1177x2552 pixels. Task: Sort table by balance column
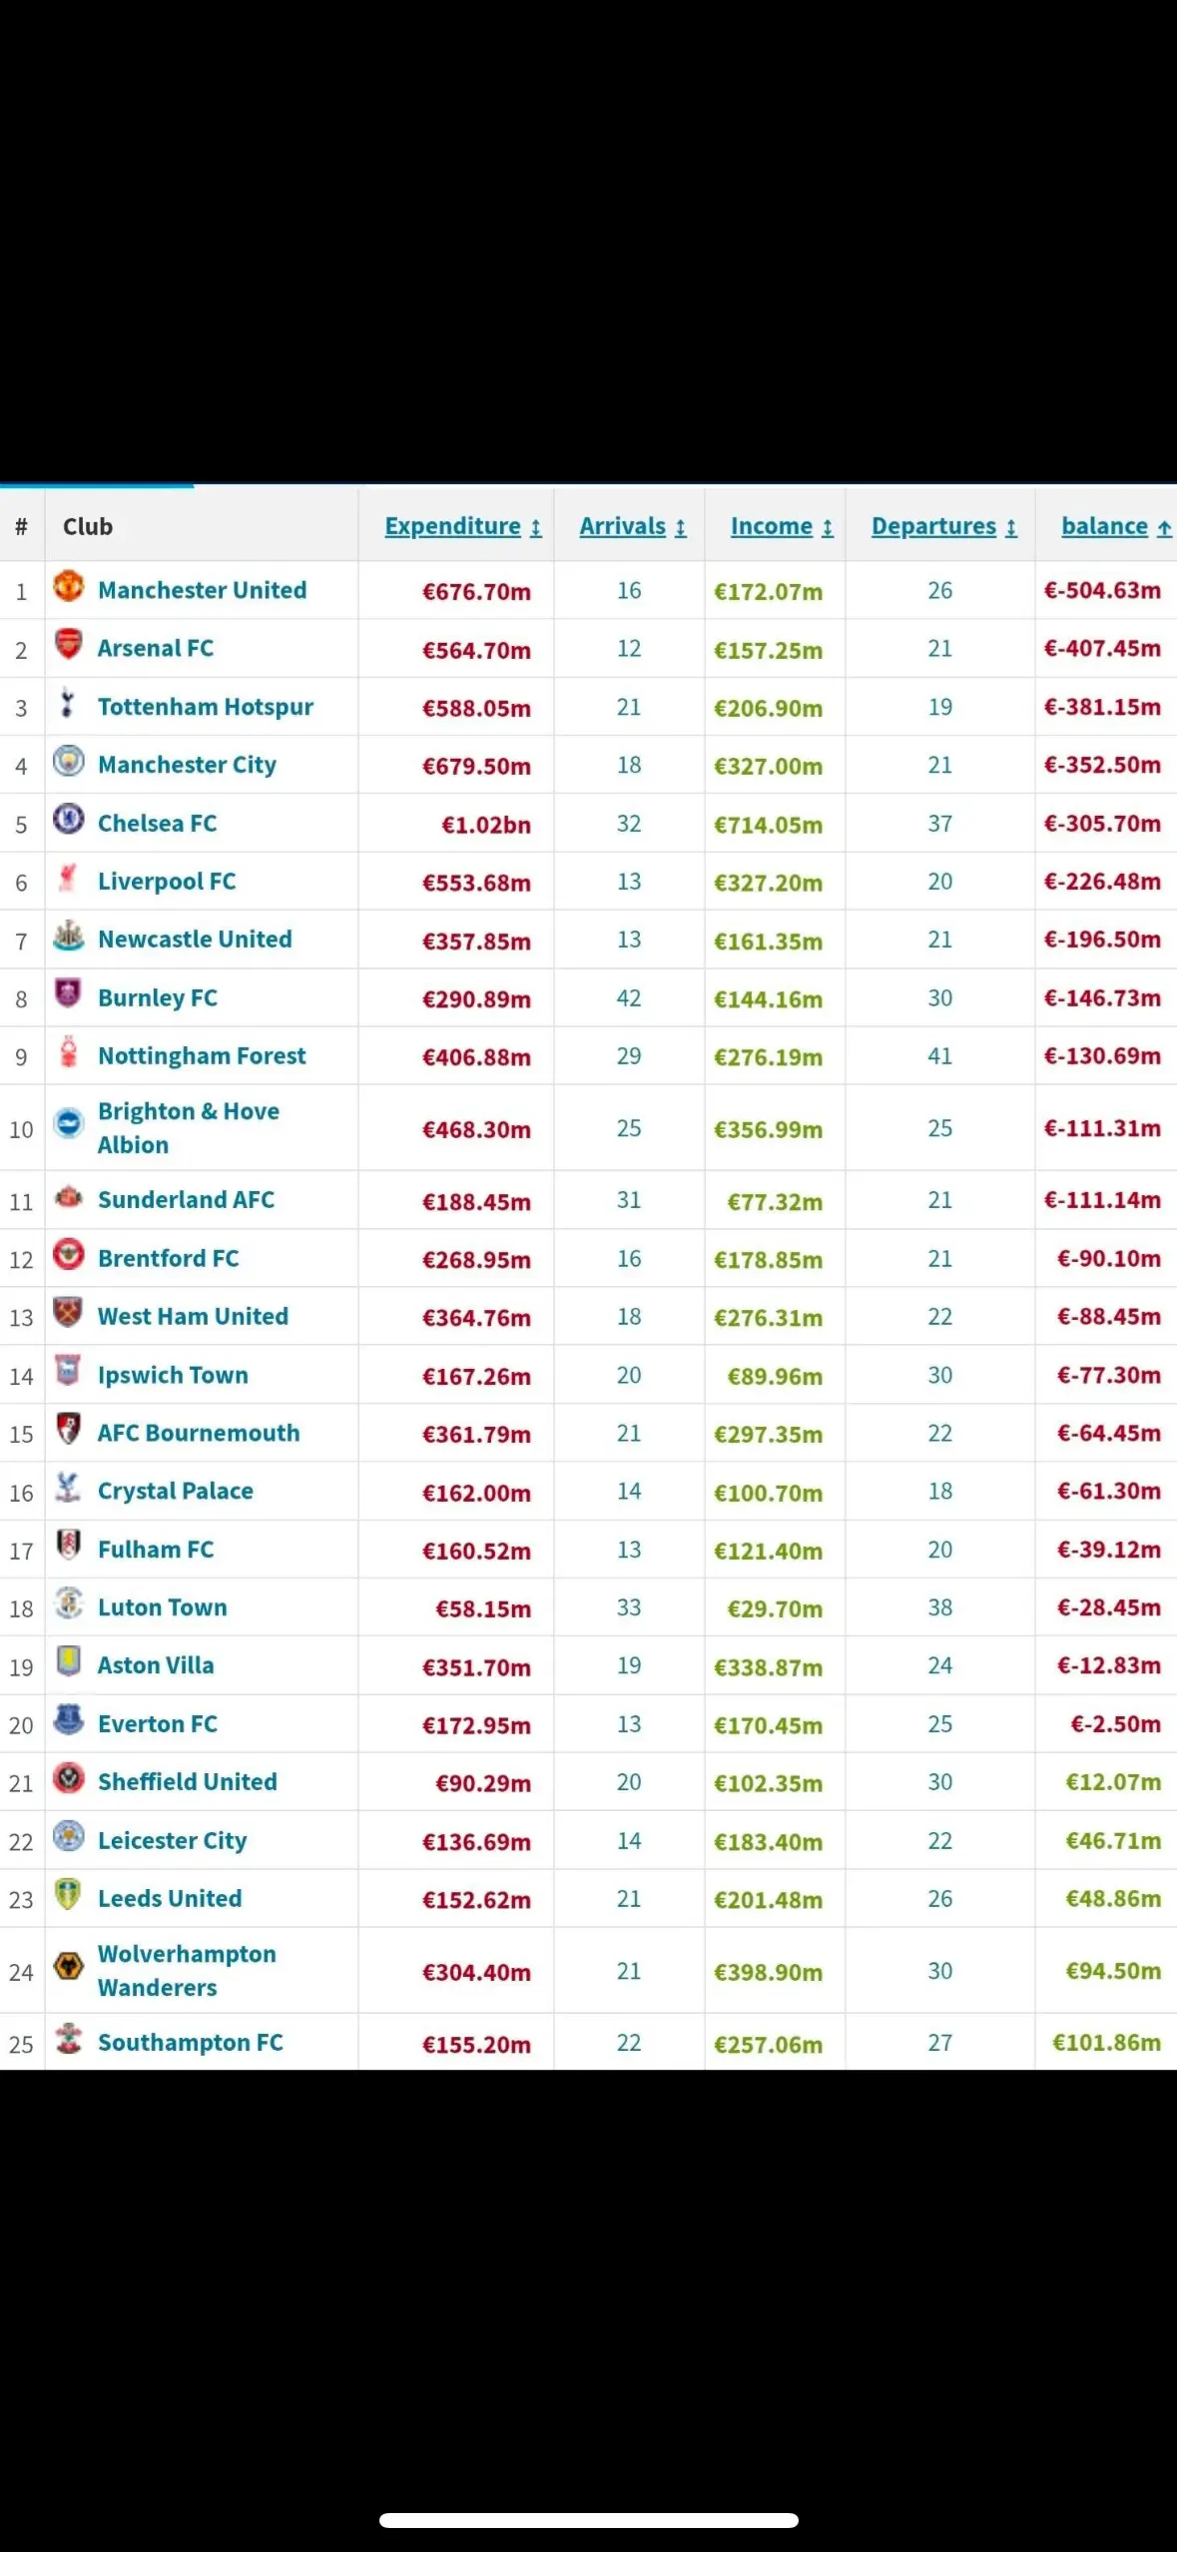click(x=1115, y=526)
